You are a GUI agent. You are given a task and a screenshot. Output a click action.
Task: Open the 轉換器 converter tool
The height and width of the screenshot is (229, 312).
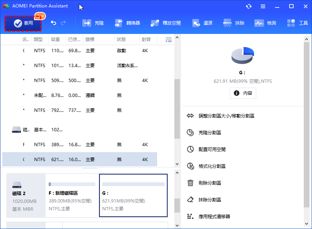tap(127, 23)
